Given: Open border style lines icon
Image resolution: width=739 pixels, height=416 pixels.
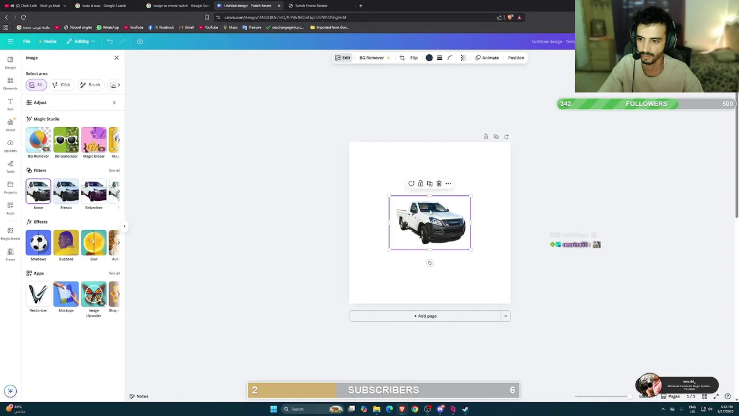Looking at the screenshot, I should coord(439,58).
